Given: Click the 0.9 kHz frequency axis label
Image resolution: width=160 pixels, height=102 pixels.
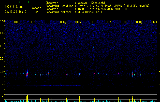Looking at the screenshot, I should pyautogui.click(x=2, y=59).
